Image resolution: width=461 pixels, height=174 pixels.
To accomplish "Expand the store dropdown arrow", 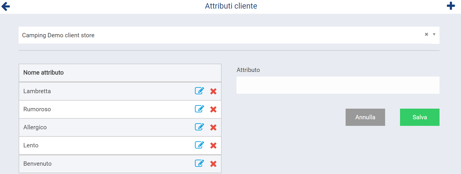I will click(x=434, y=34).
